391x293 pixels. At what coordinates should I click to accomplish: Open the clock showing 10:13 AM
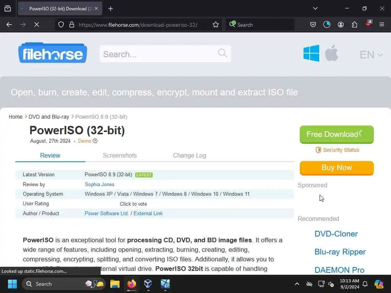(x=350, y=284)
